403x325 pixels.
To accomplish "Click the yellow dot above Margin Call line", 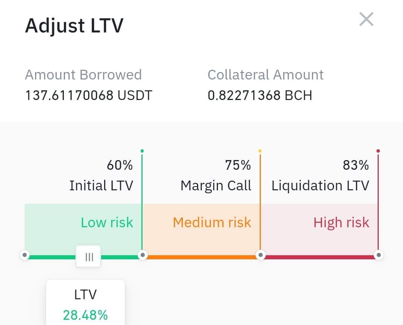I will pos(260,151).
